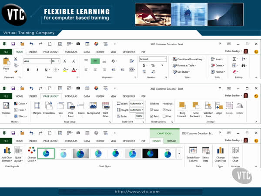This screenshot has height=196, width=261.
Task: Apply red font color A button
Action: coord(74,70)
